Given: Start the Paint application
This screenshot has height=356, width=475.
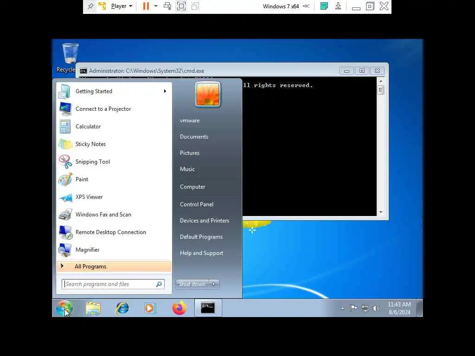Looking at the screenshot, I should (x=114, y=179).
